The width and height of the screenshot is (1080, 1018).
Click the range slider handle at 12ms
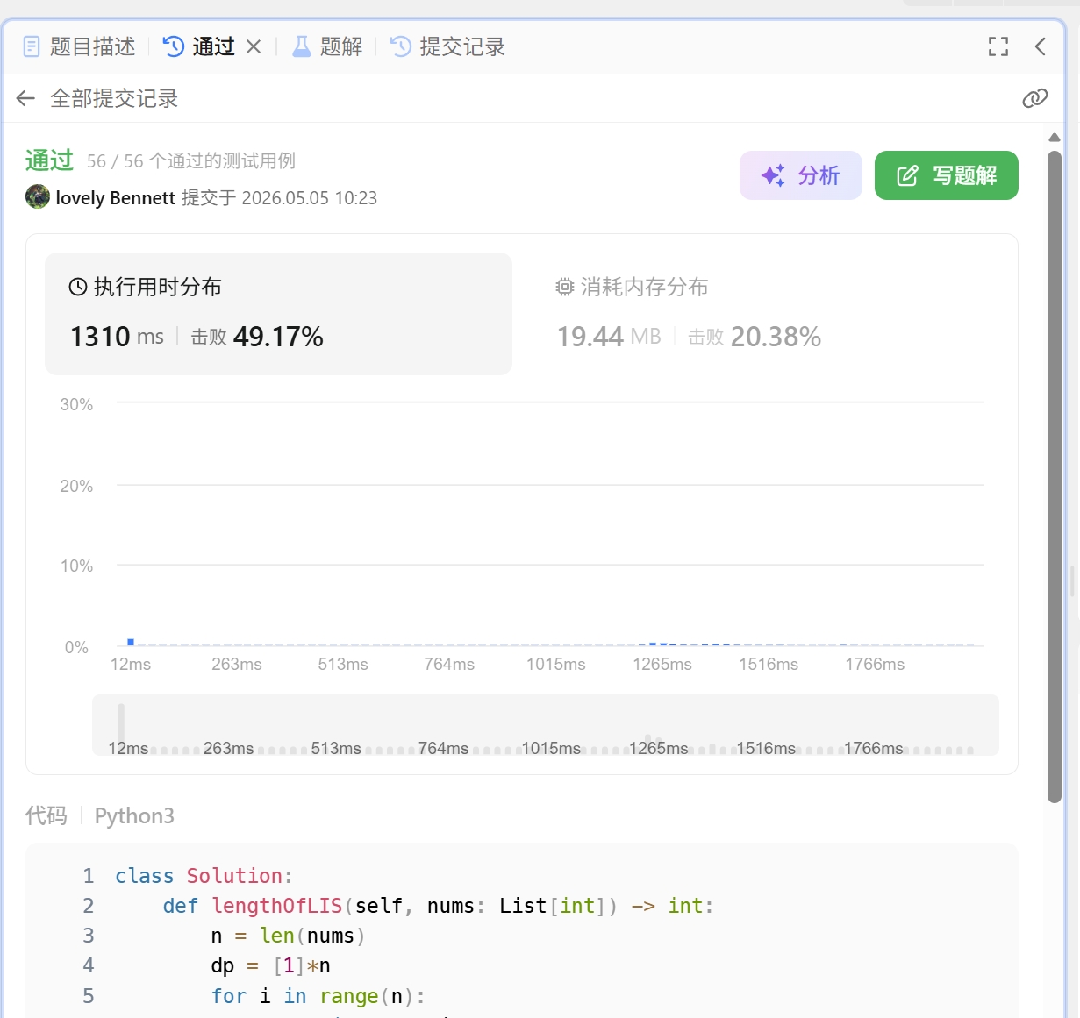click(121, 724)
